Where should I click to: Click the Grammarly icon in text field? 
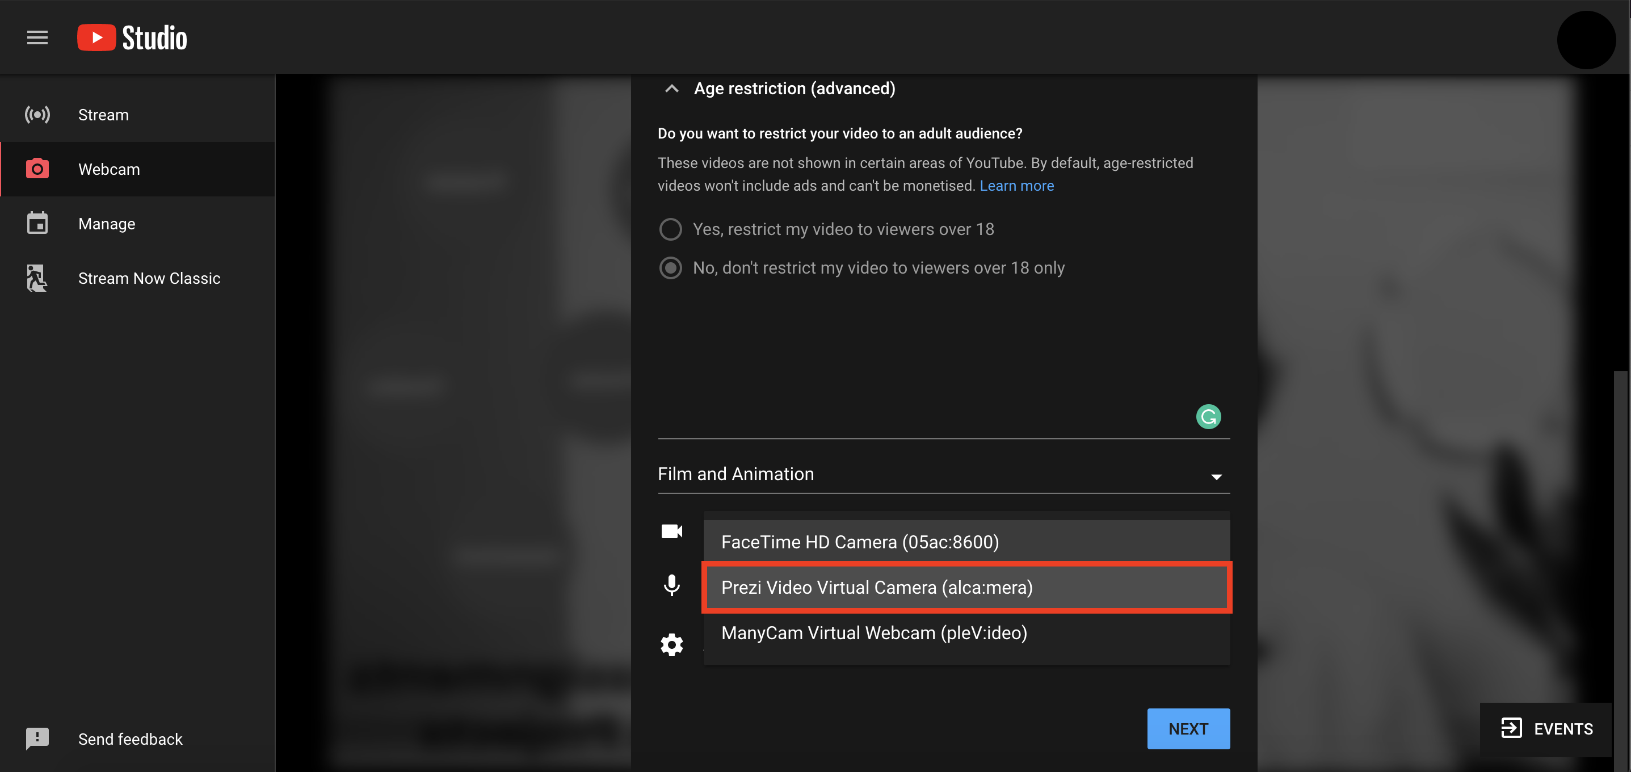[1208, 417]
